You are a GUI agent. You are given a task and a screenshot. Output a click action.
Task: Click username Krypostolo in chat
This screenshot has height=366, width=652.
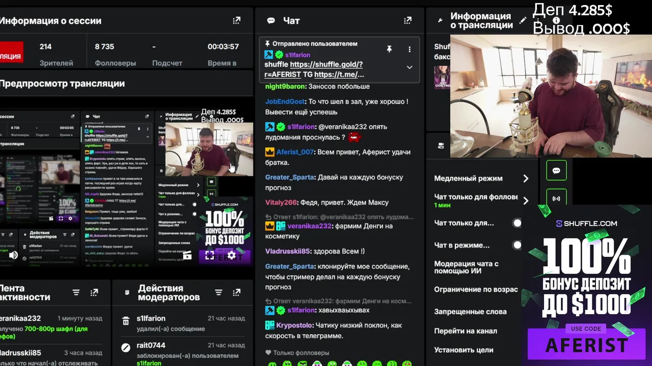coord(294,325)
